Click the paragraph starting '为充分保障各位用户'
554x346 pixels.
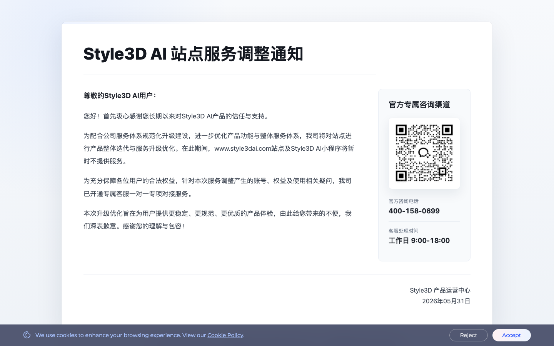[x=218, y=187]
